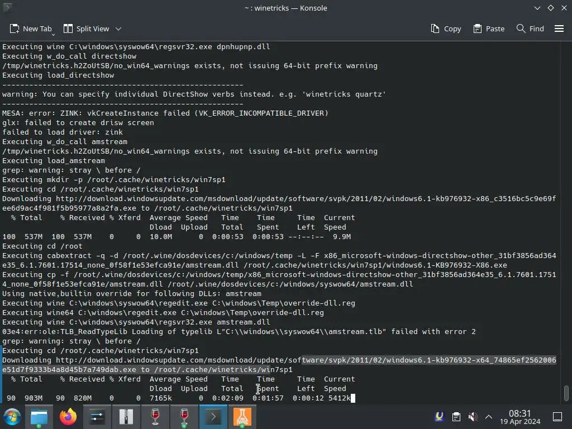Viewport: 572px width, 429px height.
Task: Launch Firefox from the taskbar
Action: pos(68,417)
